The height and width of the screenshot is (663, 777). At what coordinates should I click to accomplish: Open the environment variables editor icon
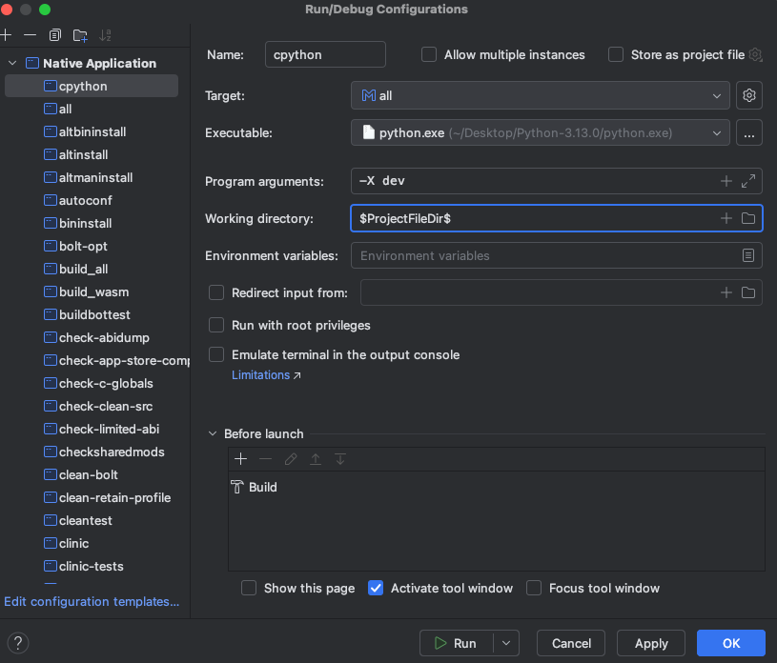click(749, 256)
